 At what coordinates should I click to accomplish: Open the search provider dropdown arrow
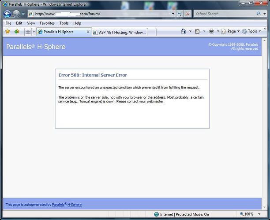coord(265,14)
